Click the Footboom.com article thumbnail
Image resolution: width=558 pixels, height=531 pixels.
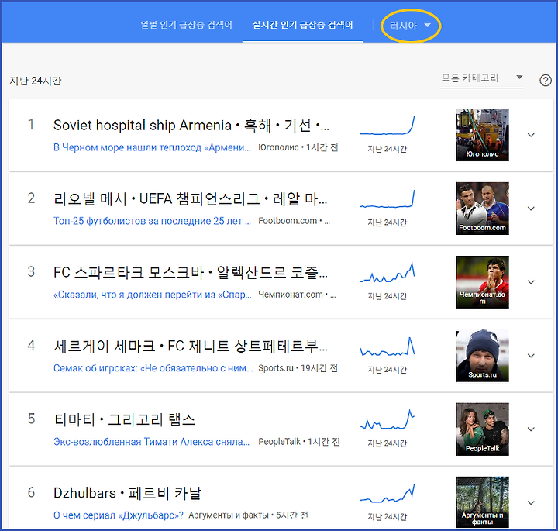(x=482, y=209)
